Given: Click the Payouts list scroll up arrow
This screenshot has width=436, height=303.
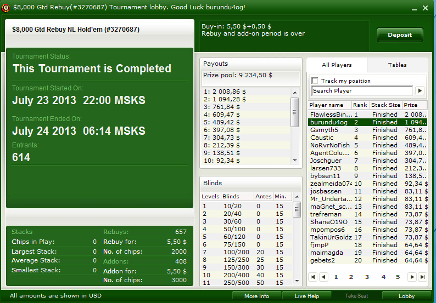Looking at the screenshot, I should [x=295, y=93].
